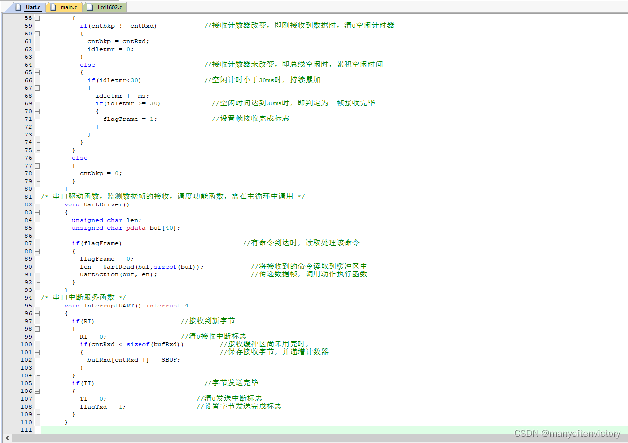Collapse the TI block at line 106
The width and height of the screenshot is (628, 443).
tap(37, 391)
